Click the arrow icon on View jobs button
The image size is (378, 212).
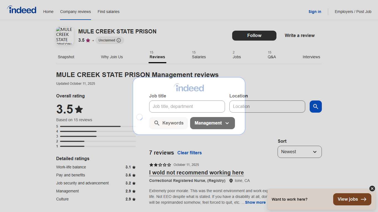pos(363,199)
